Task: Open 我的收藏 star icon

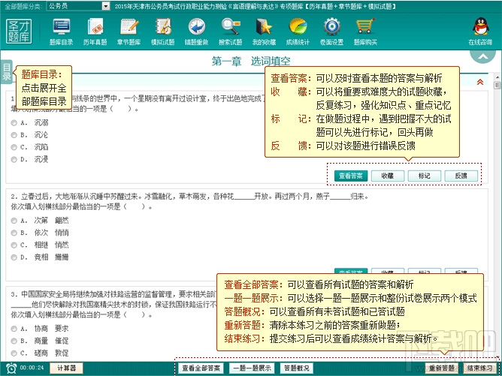Action: 264,32
